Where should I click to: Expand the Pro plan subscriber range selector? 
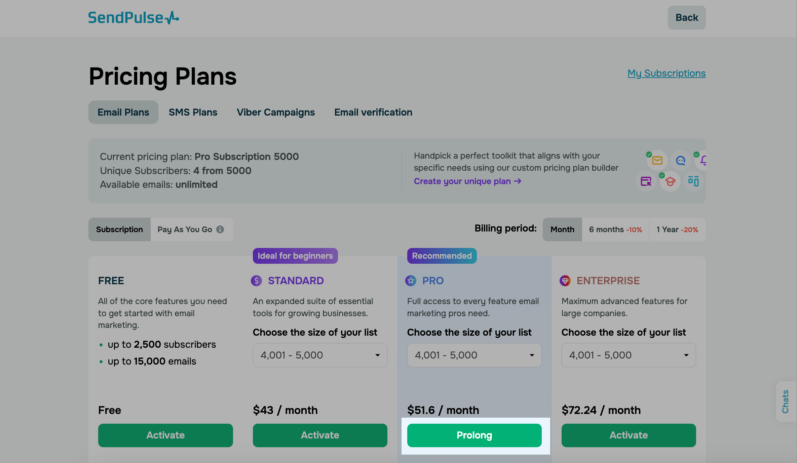click(x=474, y=355)
